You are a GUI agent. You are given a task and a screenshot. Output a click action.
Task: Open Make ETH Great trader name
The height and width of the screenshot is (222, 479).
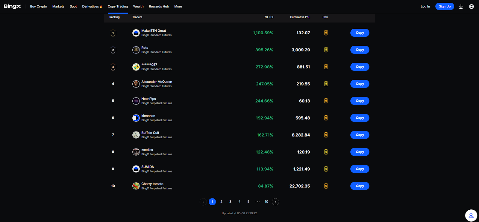coord(154,31)
